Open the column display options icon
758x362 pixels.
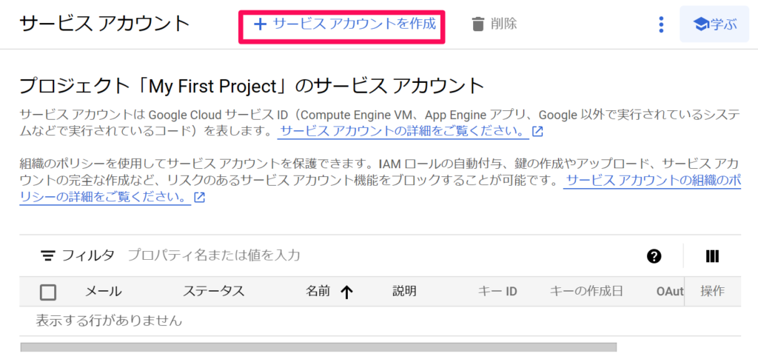pos(713,256)
